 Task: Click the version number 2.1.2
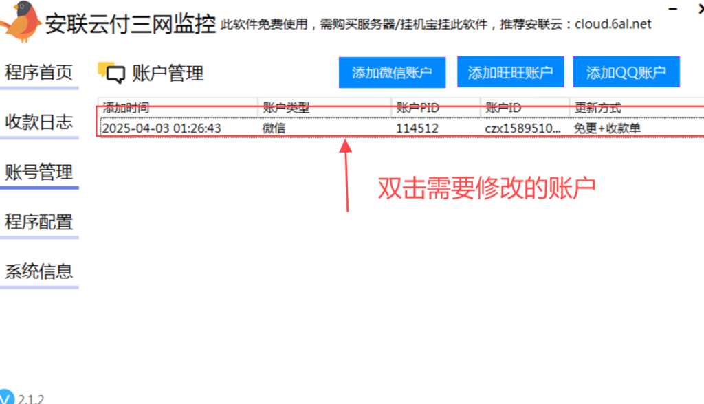[31, 399]
